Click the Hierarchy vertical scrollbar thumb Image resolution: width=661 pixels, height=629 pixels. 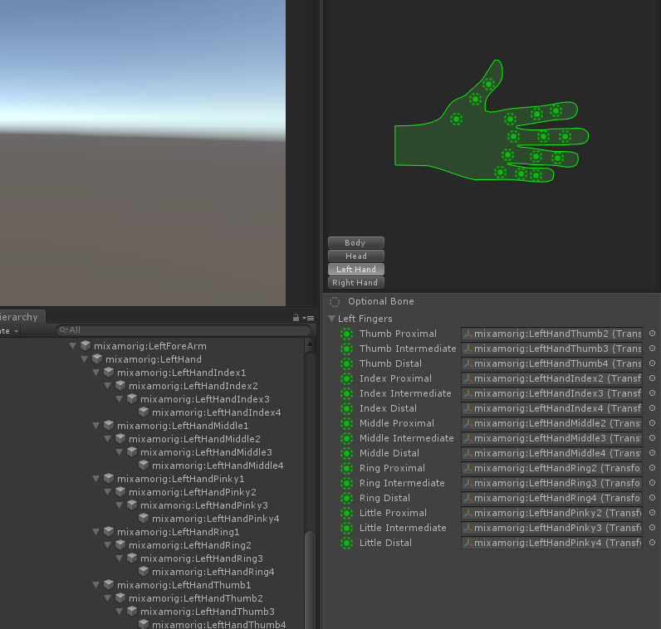310,579
